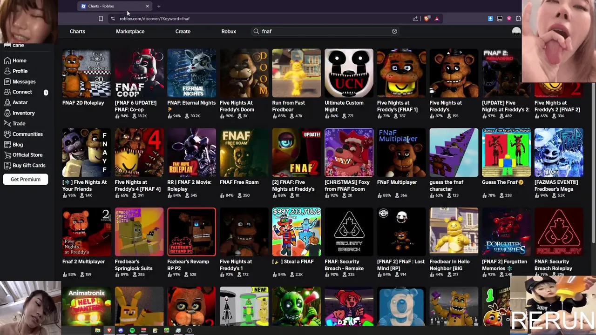Open File Explorer from the taskbar

click(x=98, y=330)
